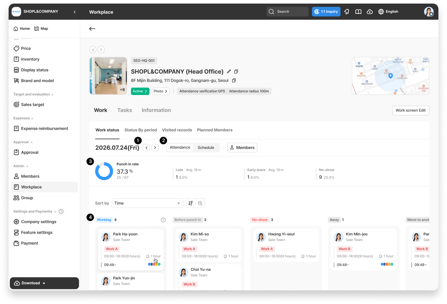Switch to the Visited records tab
The height and width of the screenshot is (304, 447).
[x=177, y=130]
